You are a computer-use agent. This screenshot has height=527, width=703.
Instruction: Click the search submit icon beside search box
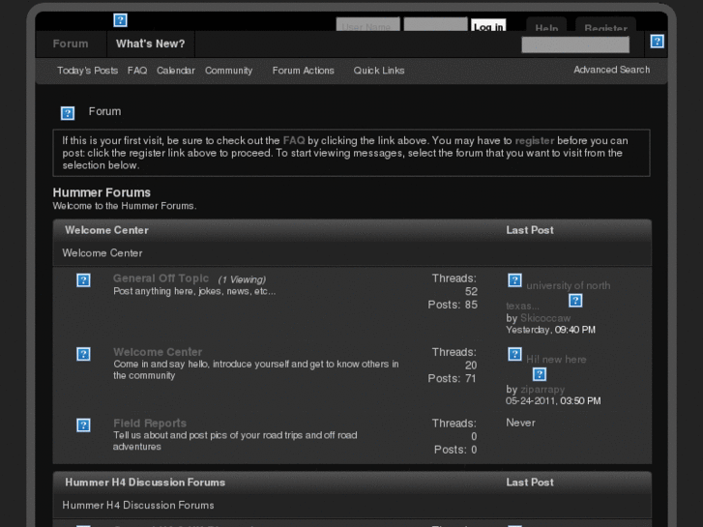pos(657,42)
